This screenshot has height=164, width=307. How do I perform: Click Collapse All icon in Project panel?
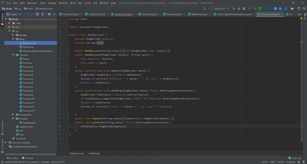point(43,14)
